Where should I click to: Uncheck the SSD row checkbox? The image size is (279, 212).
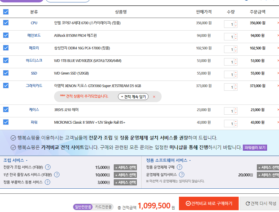click(x=6, y=73)
